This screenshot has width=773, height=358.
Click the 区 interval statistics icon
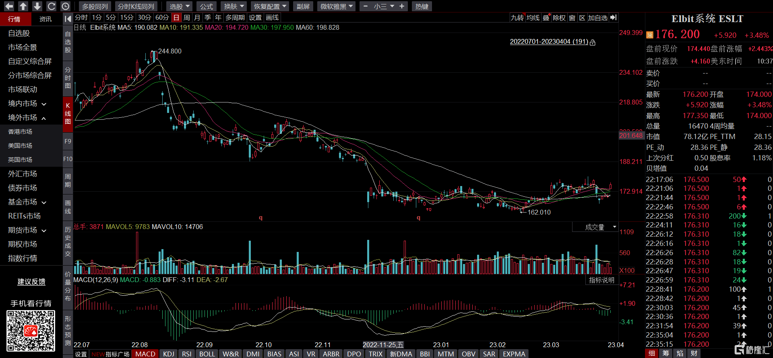[x=582, y=18]
